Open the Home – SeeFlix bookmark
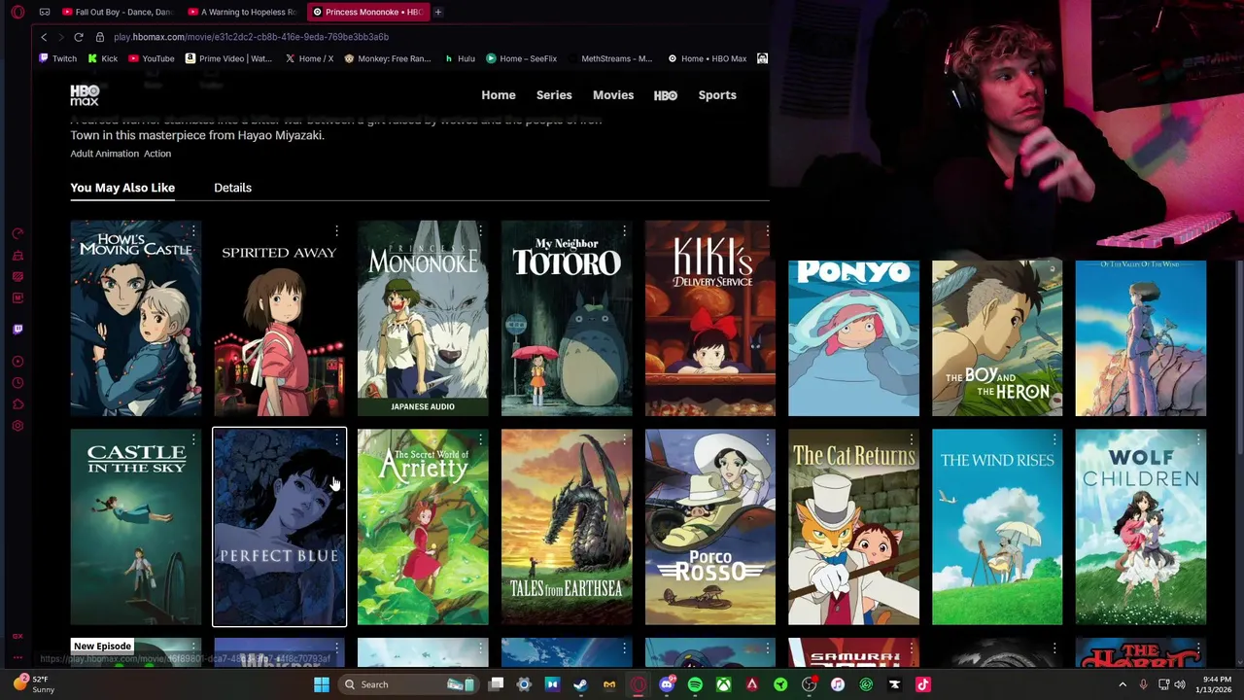 coord(522,58)
